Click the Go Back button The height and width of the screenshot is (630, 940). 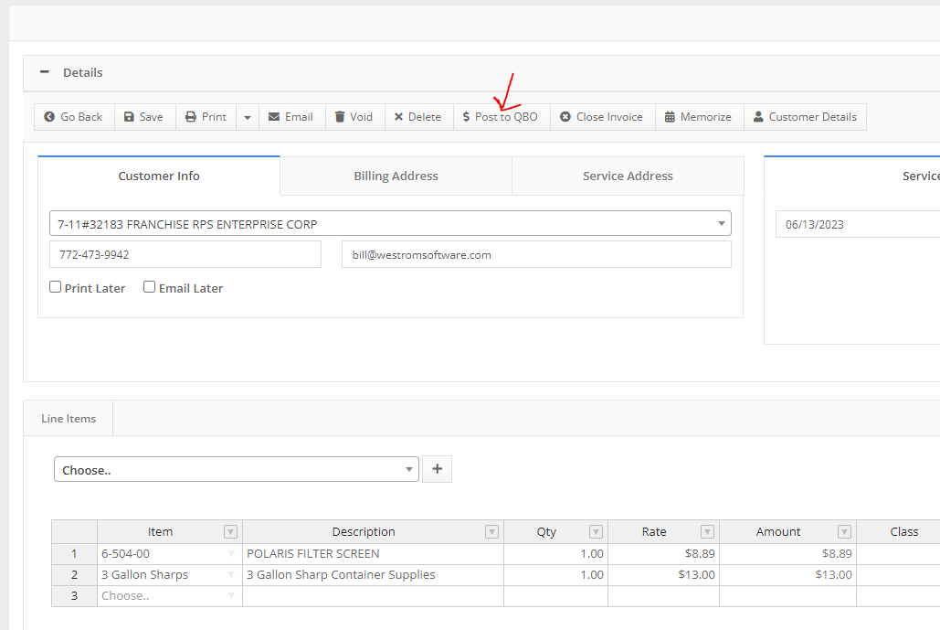pos(74,117)
